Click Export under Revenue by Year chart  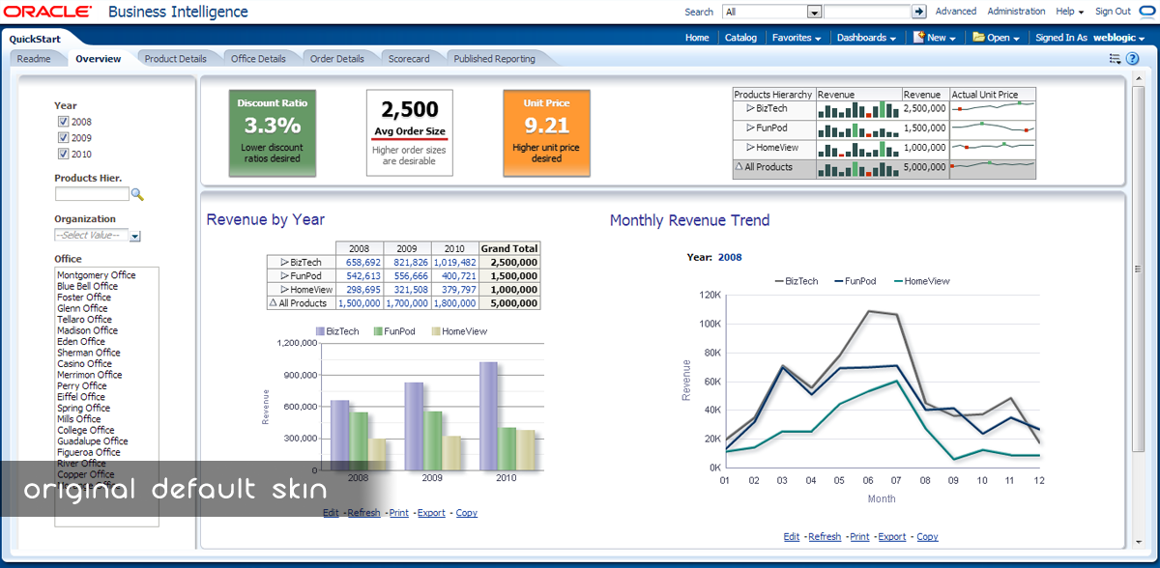[x=431, y=513]
